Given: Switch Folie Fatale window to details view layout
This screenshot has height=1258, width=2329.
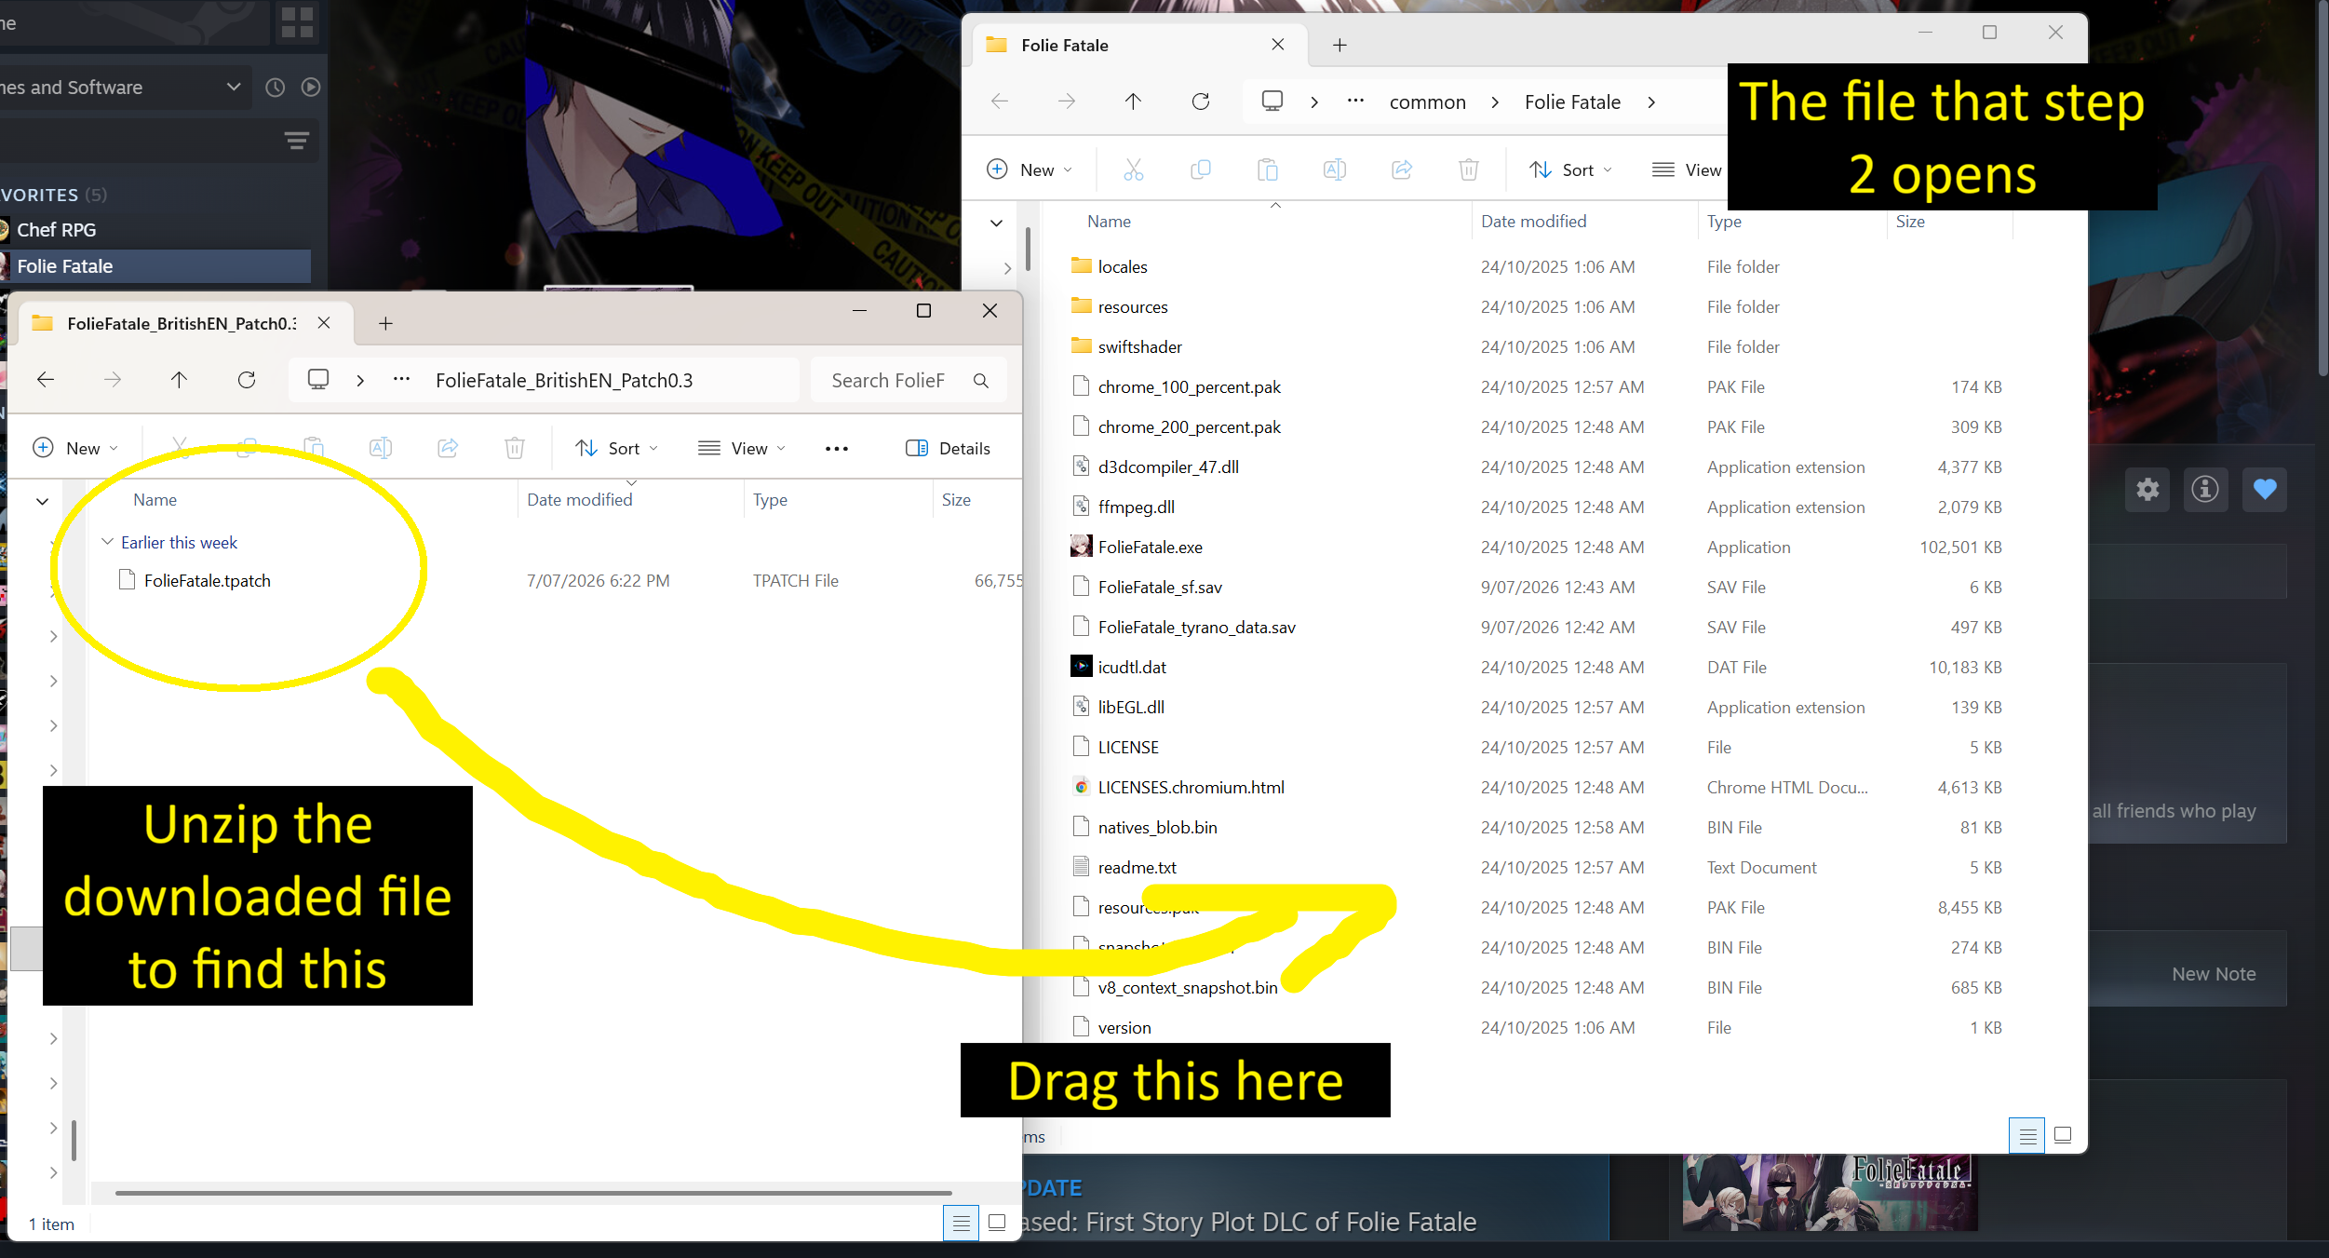Looking at the screenshot, I should pyautogui.click(x=2027, y=1135).
